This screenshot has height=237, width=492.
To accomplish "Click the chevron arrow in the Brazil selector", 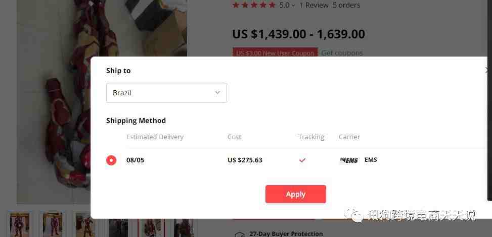I will pos(217,93).
